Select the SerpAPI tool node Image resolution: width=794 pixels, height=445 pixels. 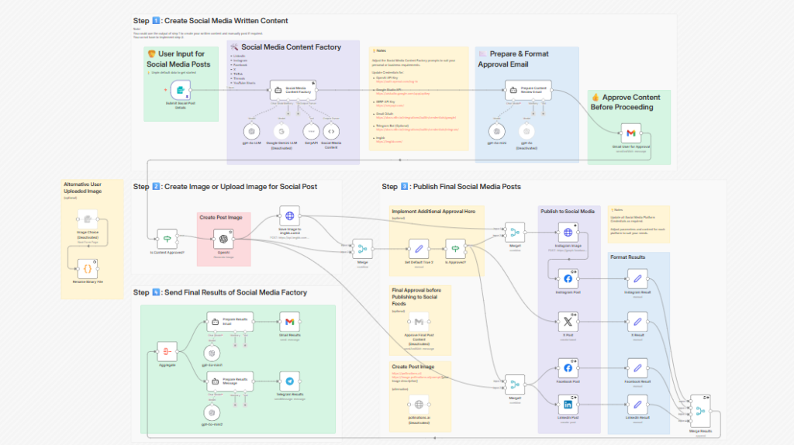[x=312, y=132]
